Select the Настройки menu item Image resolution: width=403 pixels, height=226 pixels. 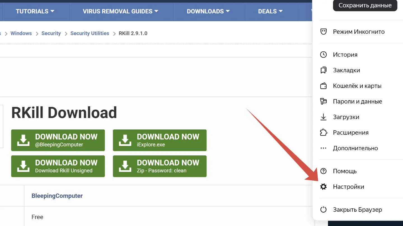348,187
